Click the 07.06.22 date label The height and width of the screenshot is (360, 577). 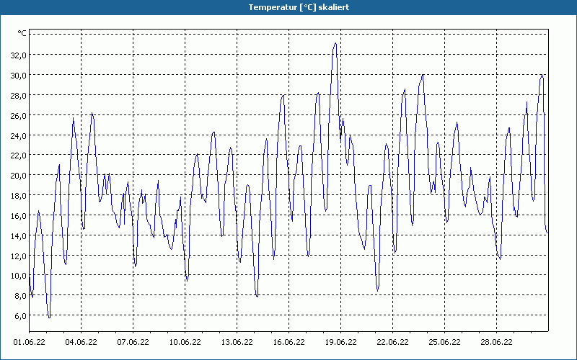coord(133,342)
